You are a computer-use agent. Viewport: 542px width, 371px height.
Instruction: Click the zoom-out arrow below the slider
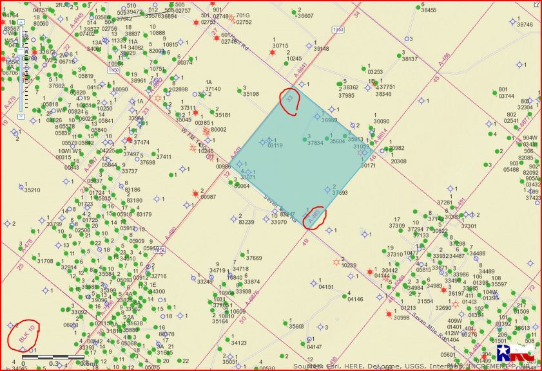click(21, 116)
